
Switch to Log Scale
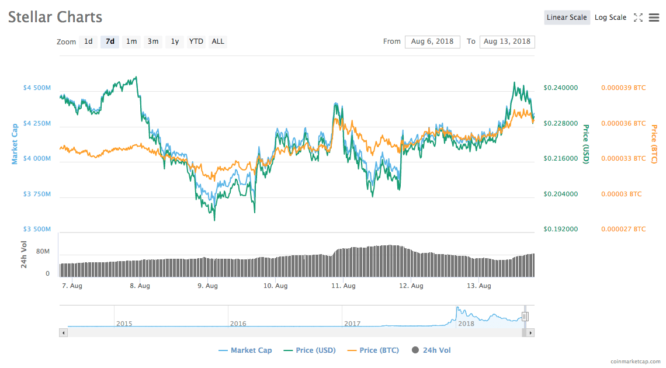pos(610,18)
